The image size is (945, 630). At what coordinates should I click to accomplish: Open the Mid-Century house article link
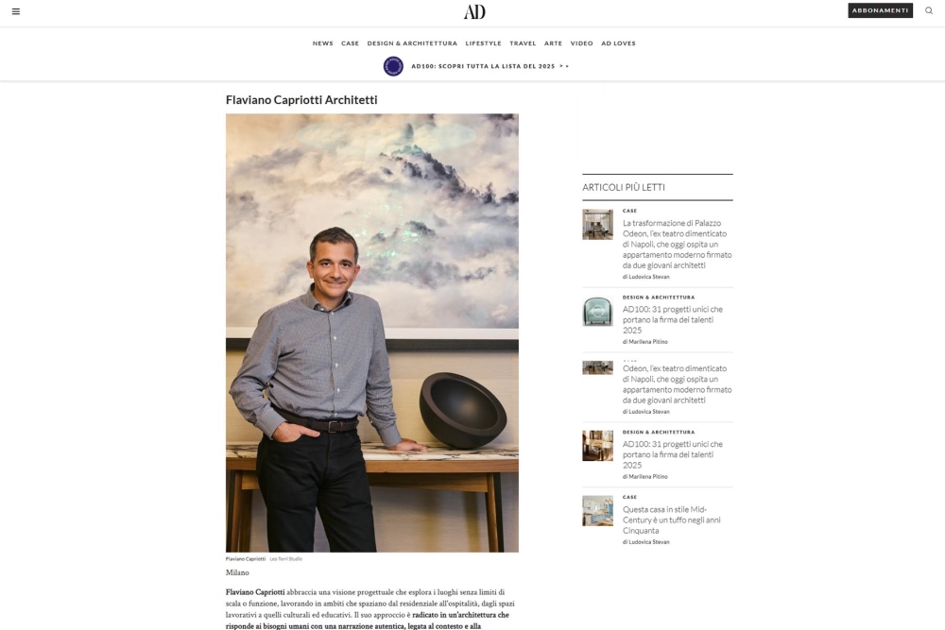671,519
